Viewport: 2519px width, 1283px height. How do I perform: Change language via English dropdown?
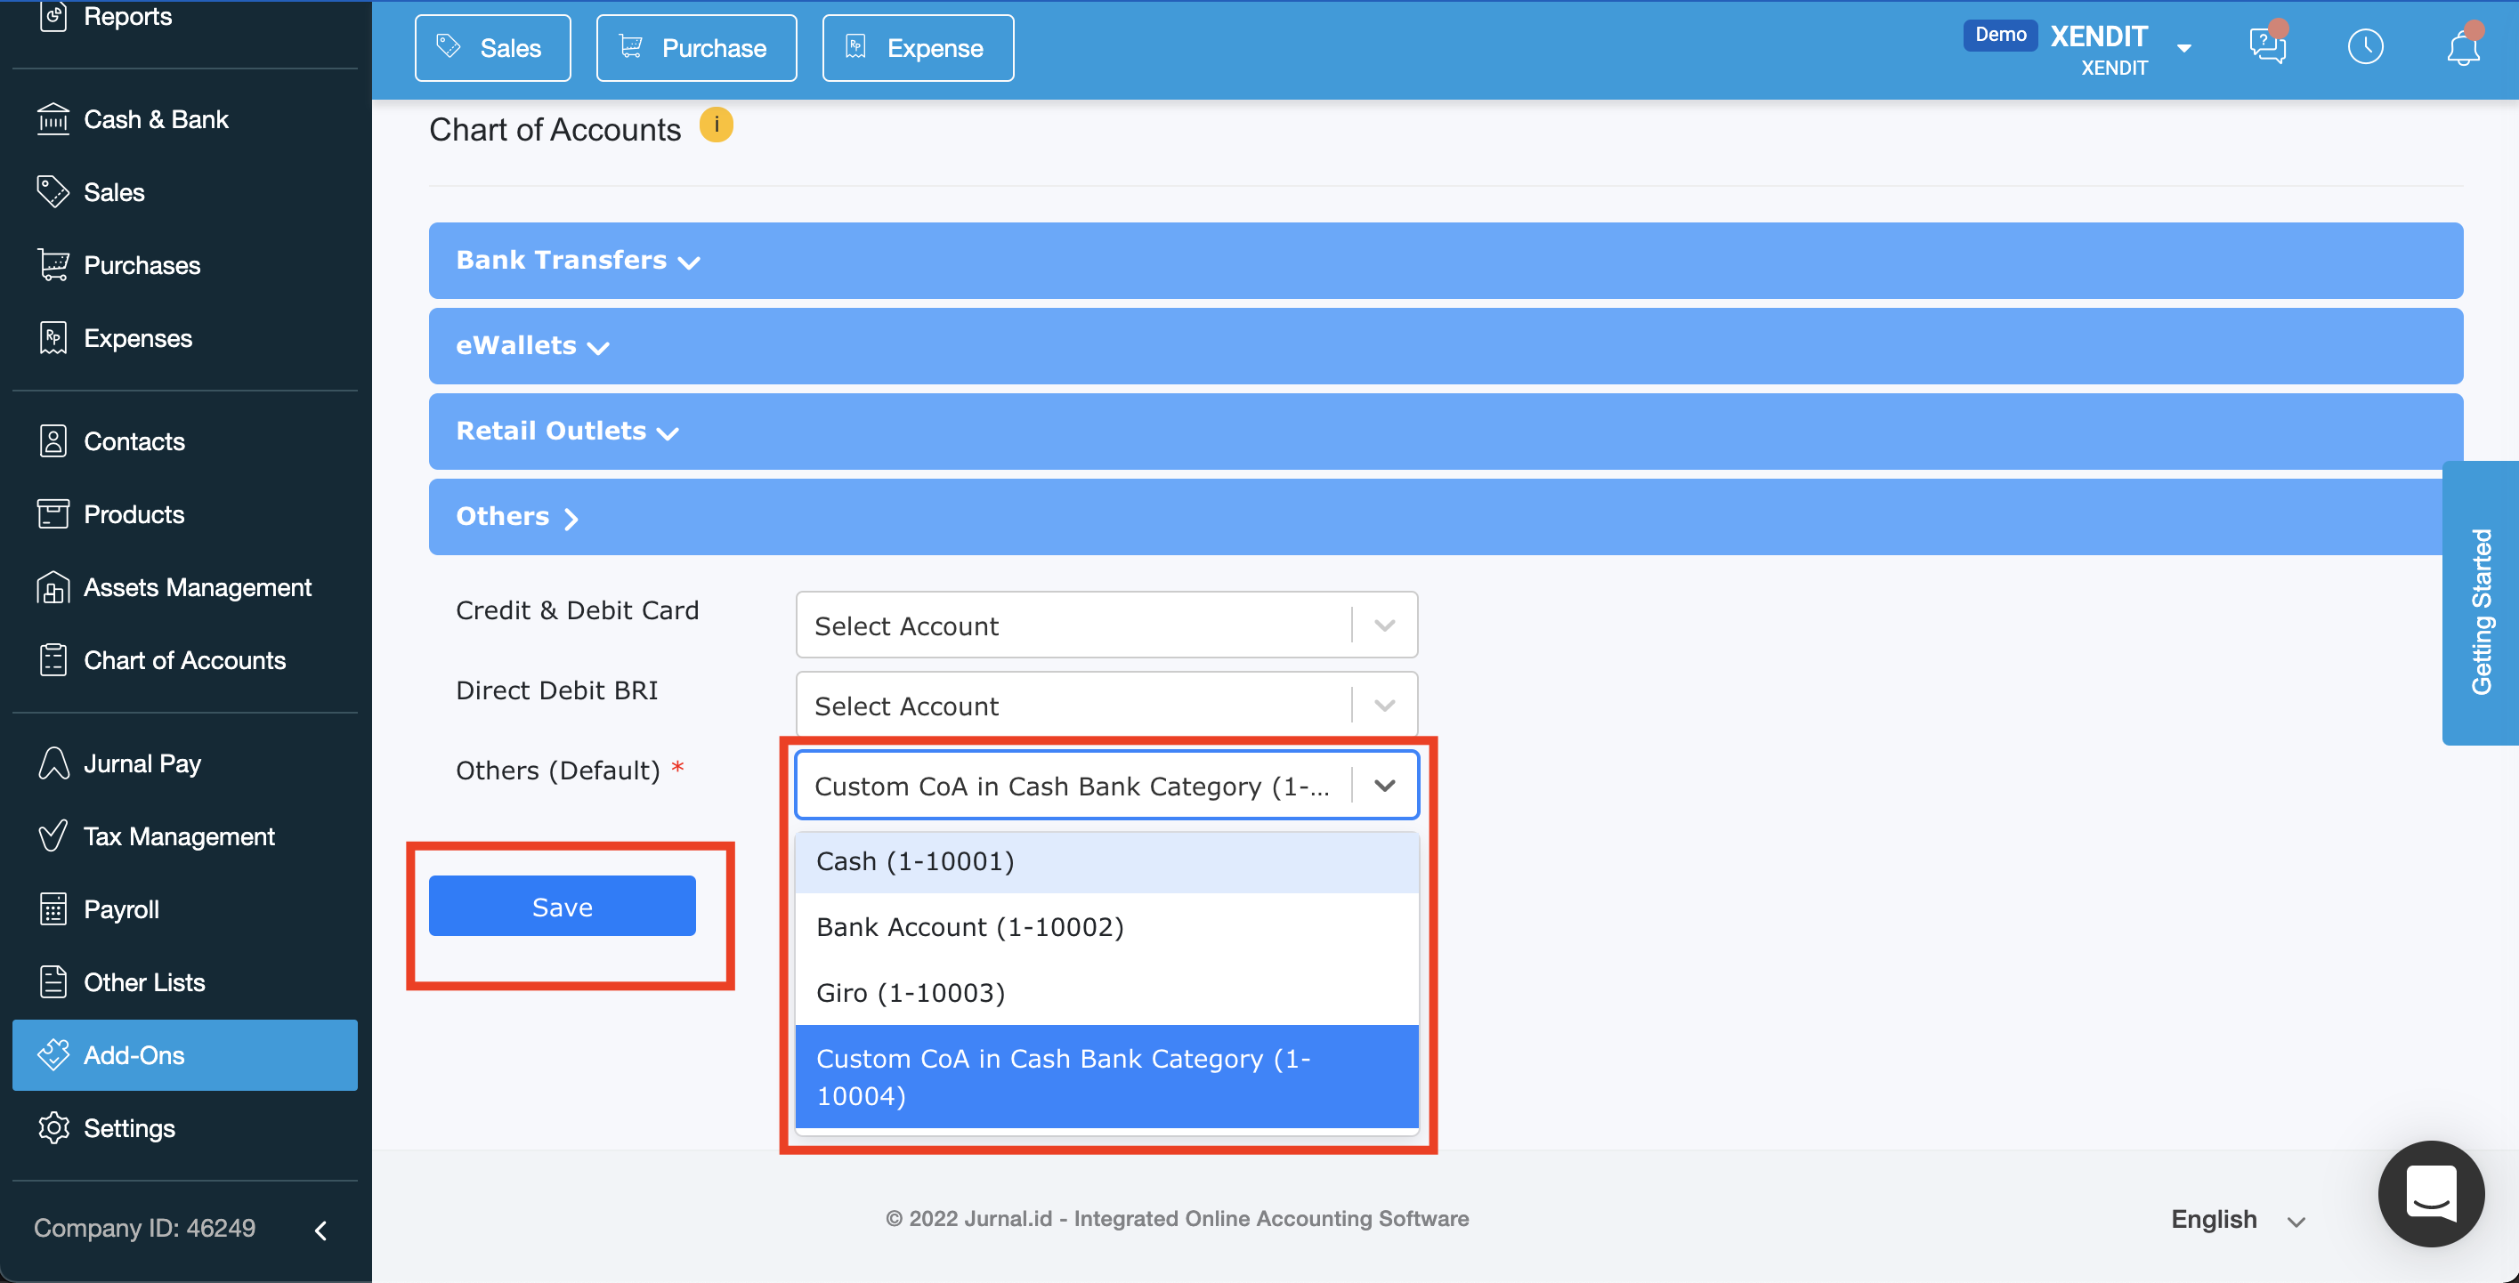[x=2238, y=1220]
